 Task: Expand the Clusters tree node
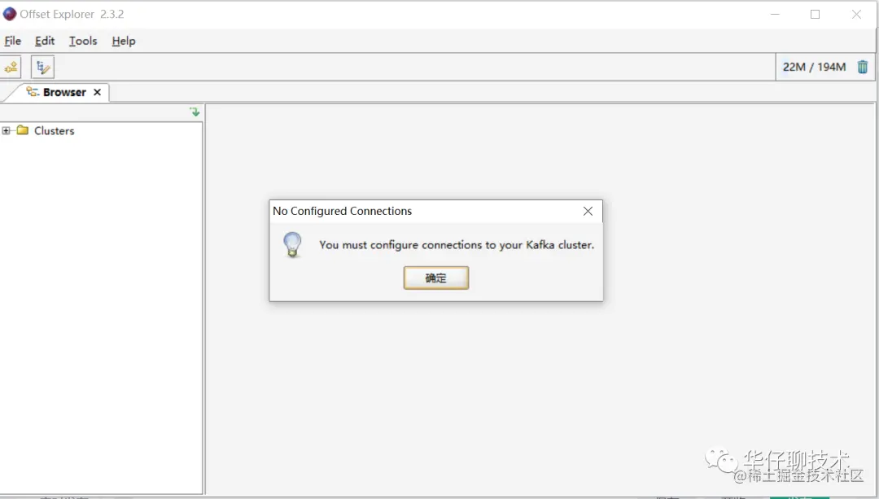click(7, 130)
